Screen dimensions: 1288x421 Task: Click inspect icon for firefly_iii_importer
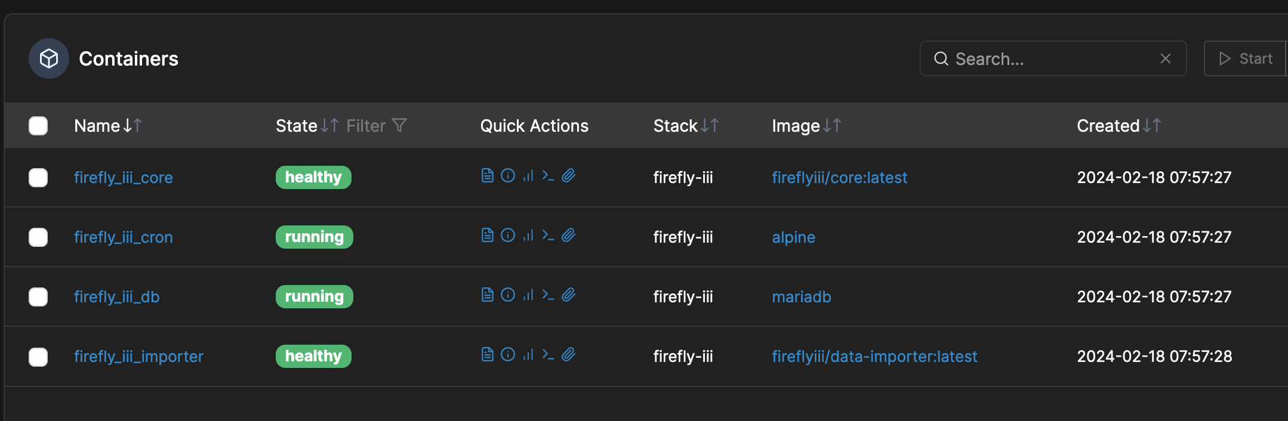(x=507, y=354)
